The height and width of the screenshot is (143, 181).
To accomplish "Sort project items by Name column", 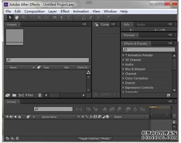I will tap(13, 67).
